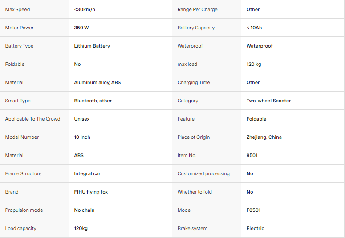345x238 pixels.
Task: Select the Foldable feature value
Action: [256, 119]
